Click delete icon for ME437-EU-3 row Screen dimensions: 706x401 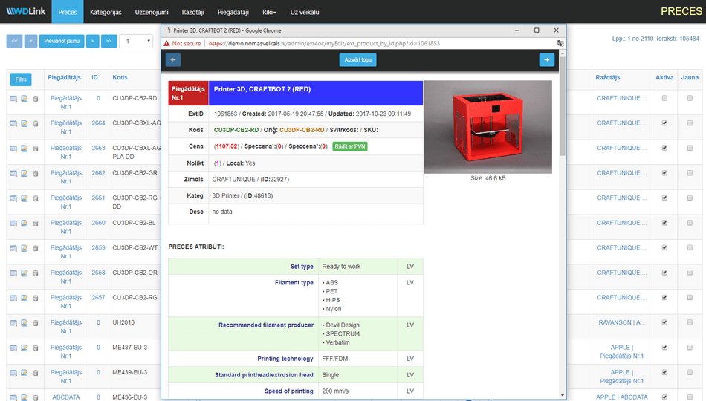pos(35,348)
